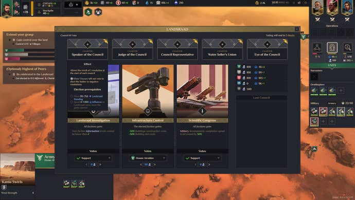The width and height of the screenshot is (355, 200).
Task: Select the highlighted arch gate panel icon
Action: pyautogui.click(x=332, y=47)
